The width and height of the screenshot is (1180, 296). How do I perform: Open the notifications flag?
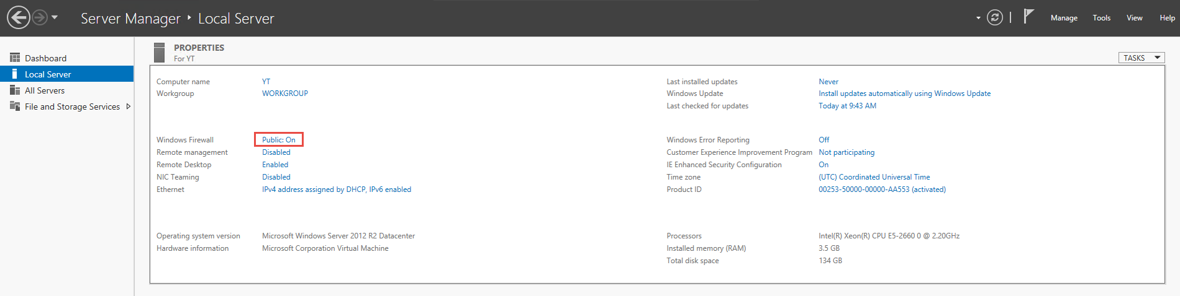[1028, 16]
